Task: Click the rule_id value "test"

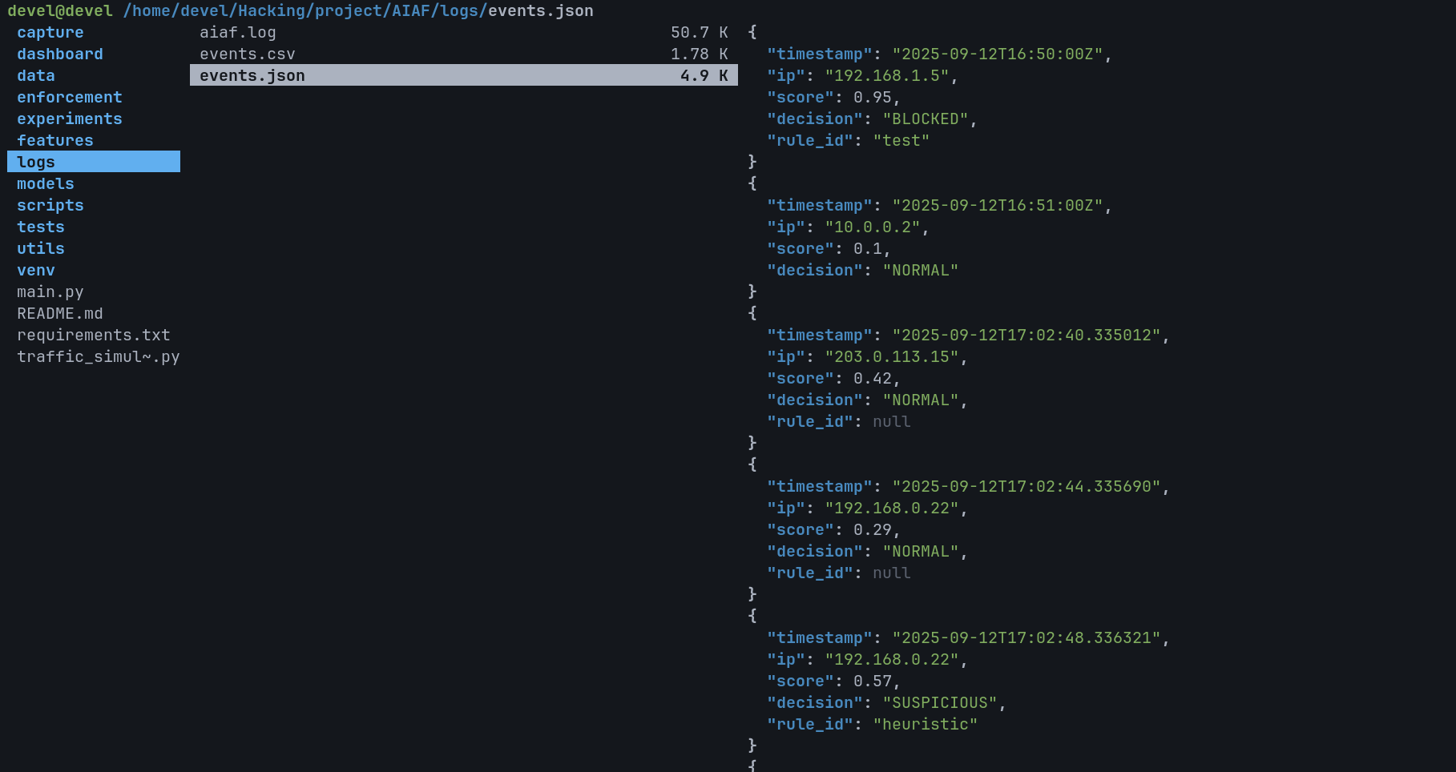Action: (x=901, y=141)
